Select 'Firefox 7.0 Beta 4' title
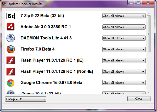This screenshot has height=112, width=157. (37, 49)
